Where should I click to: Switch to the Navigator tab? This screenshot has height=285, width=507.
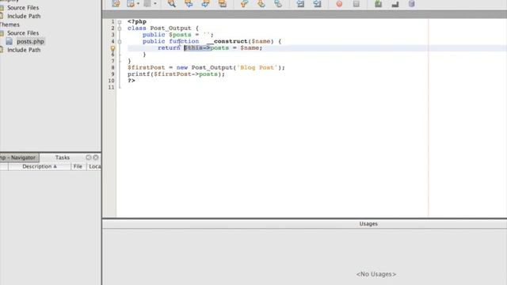point(19,158)
